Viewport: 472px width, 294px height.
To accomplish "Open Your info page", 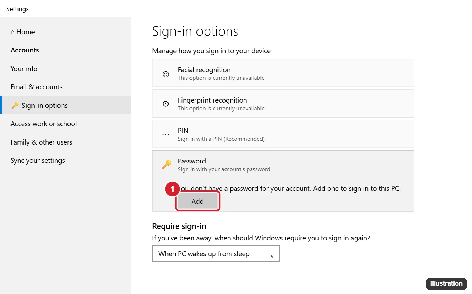I will [x=24, y=69].
